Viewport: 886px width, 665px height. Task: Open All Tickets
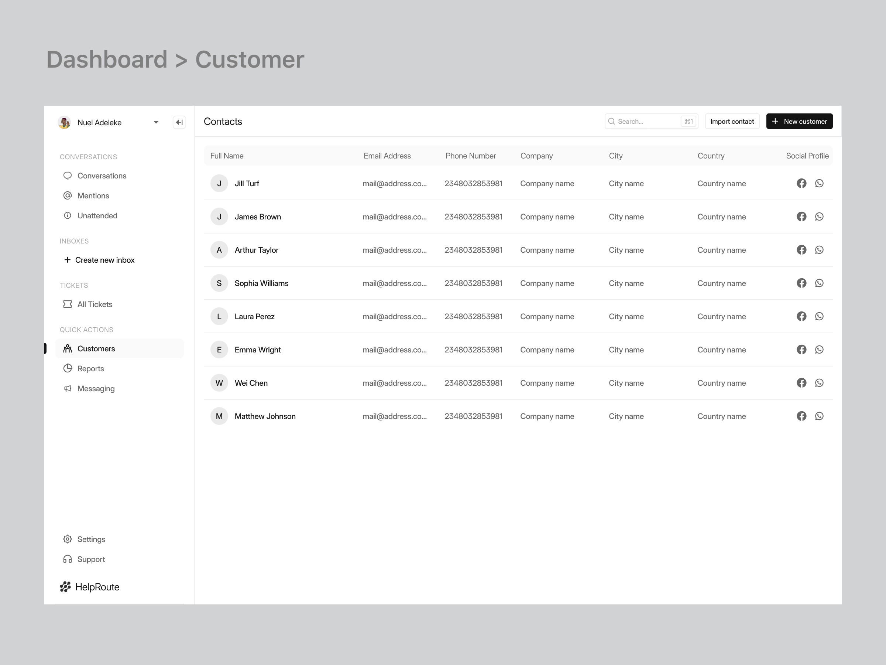pos(95,304)
